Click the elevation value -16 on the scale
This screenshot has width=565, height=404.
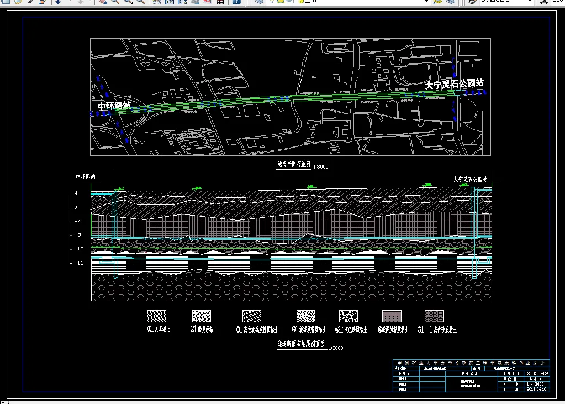coord(78,263)
